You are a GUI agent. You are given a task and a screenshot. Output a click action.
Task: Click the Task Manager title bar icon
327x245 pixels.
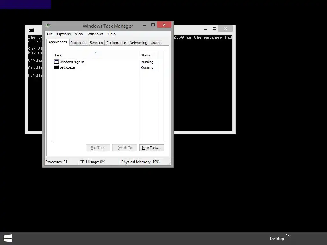click(48, 26)
